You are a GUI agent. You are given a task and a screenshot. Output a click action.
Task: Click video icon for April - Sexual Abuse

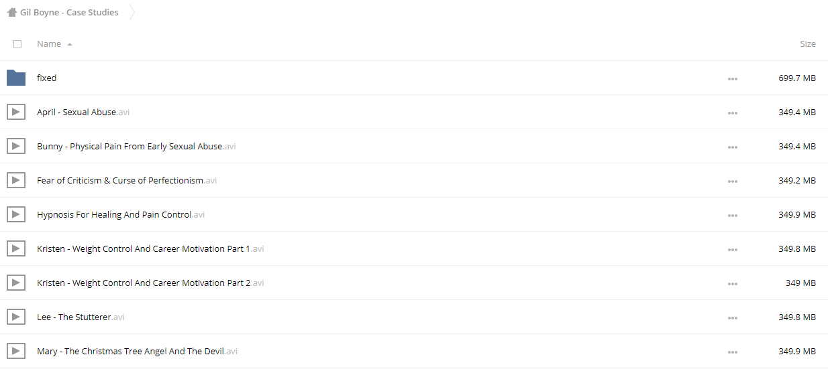(16, 112)
